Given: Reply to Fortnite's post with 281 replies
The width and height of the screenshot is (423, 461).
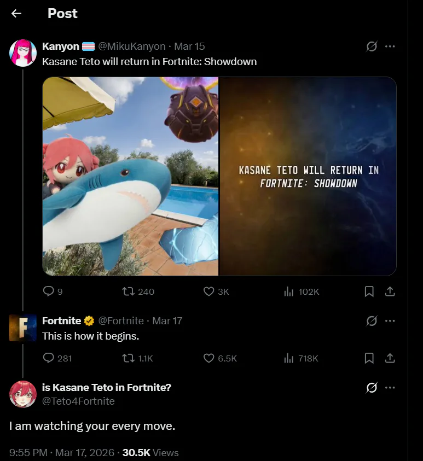Looking at the screenshot, I should point(48,358).
